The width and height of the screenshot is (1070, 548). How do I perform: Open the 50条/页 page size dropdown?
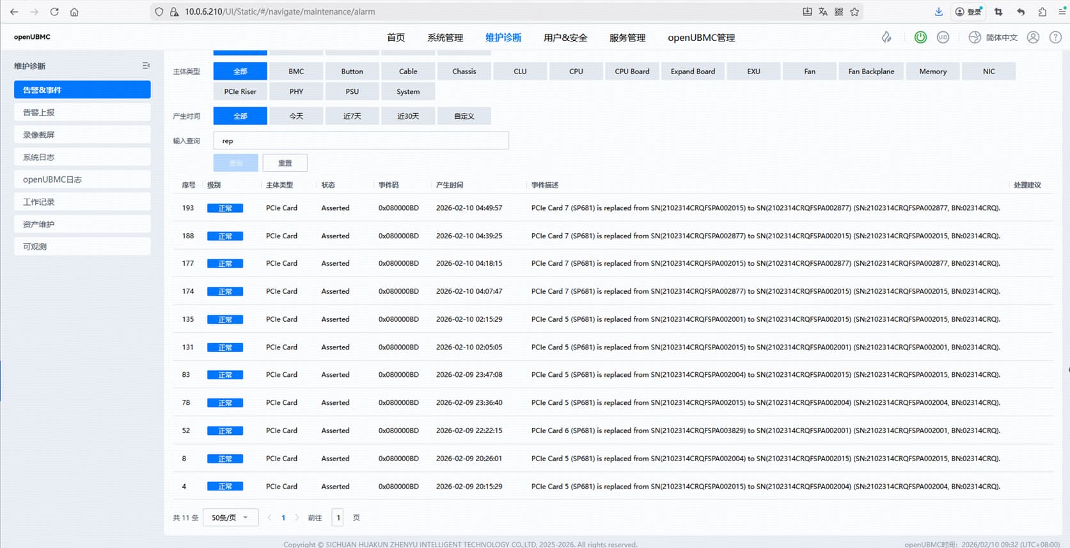[x=230, y=517]
